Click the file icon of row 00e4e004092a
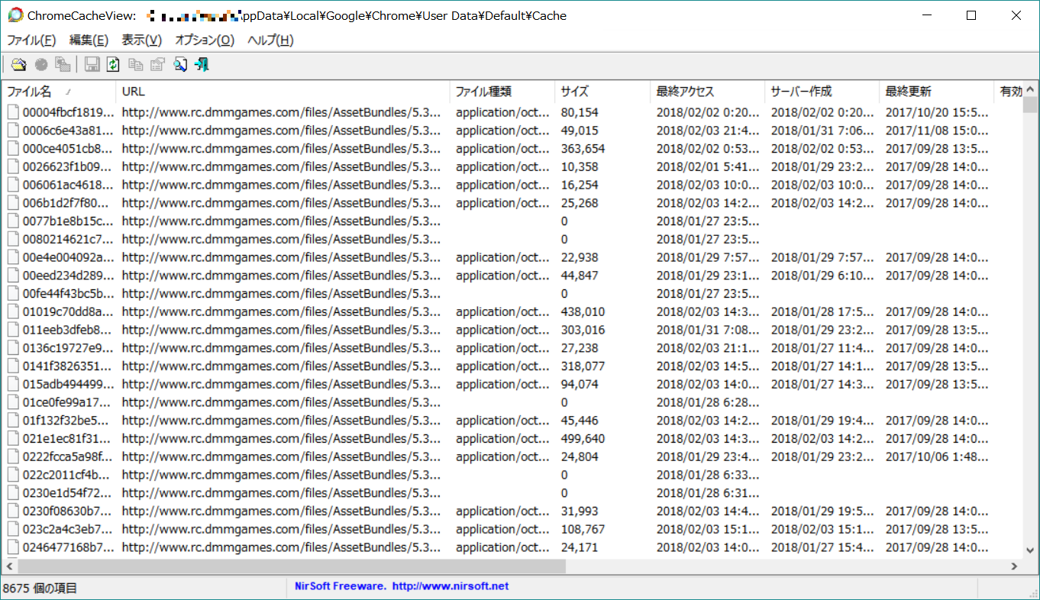 coord(13,257)
